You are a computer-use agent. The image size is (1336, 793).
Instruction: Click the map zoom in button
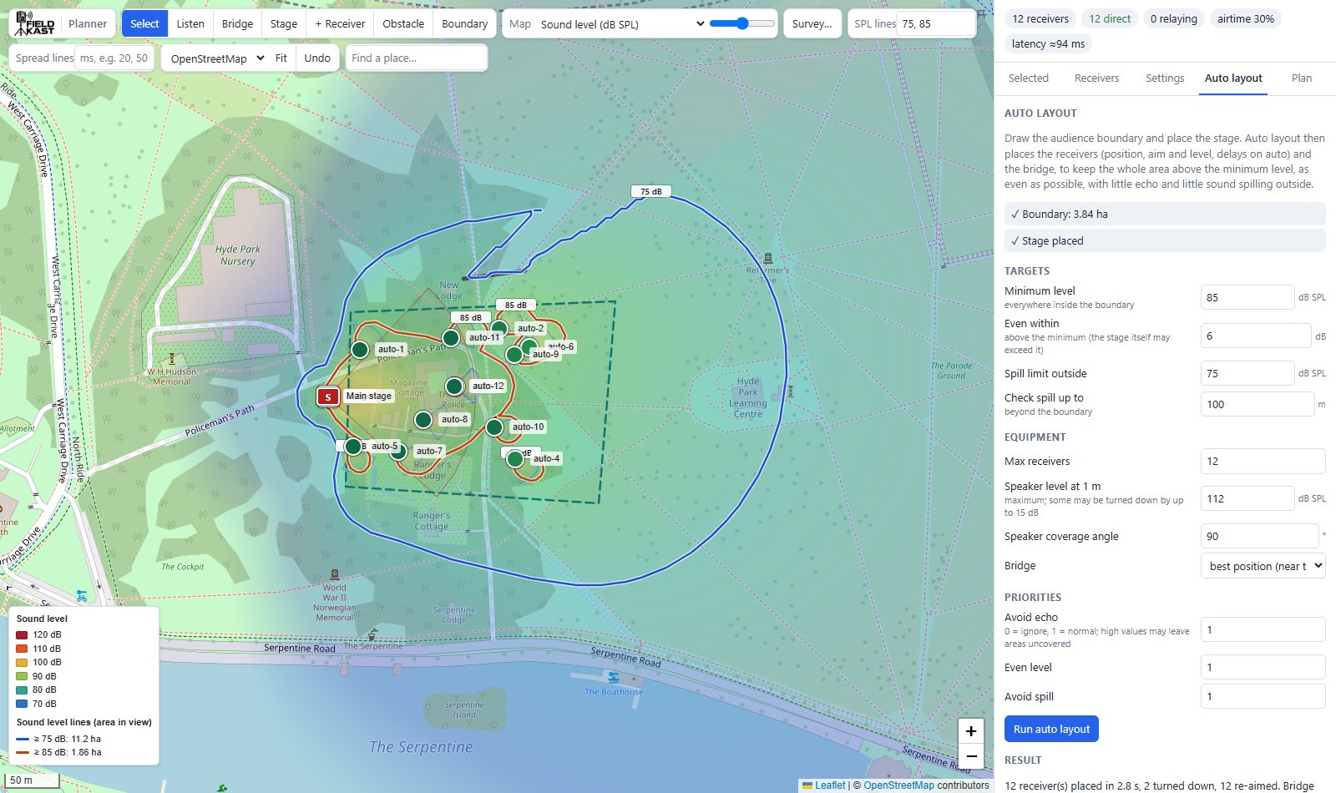click(971, 731)
